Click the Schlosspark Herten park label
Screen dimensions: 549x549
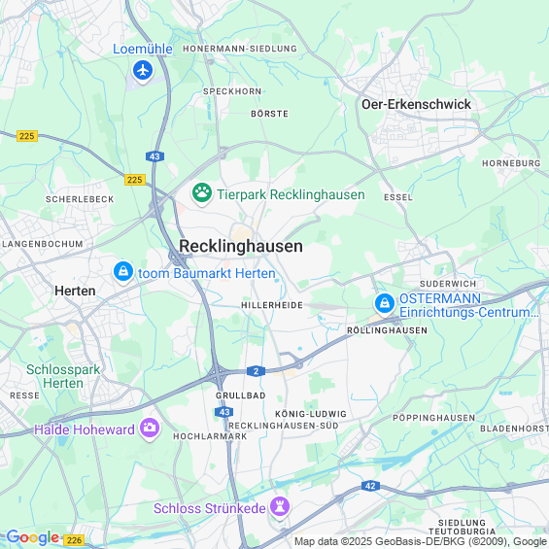63,376
